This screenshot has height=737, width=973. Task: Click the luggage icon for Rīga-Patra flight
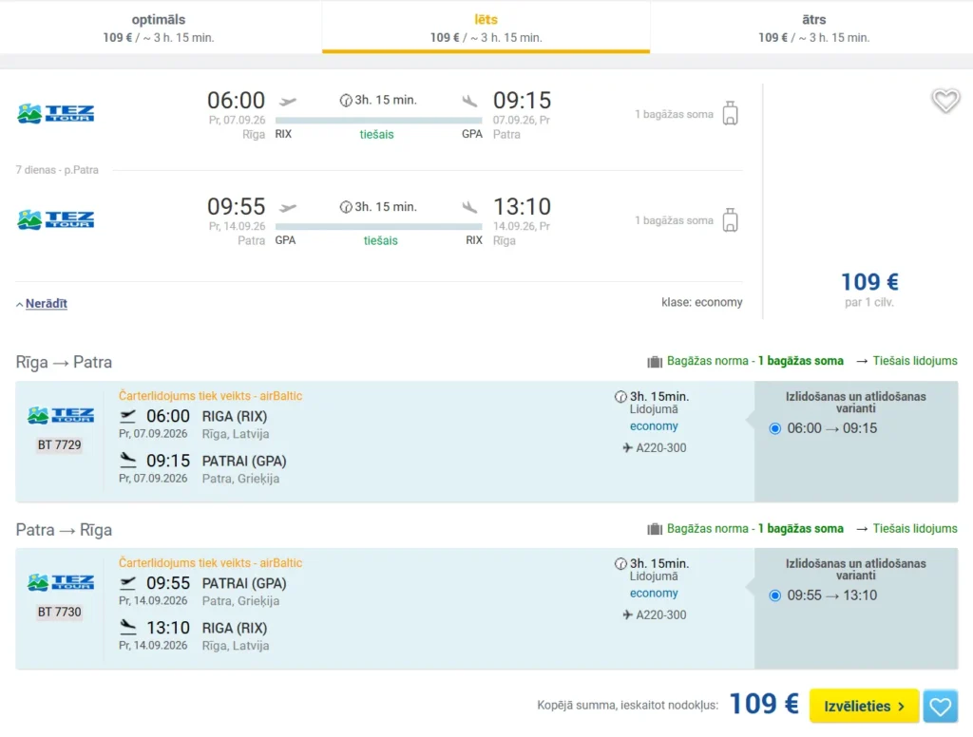(x=731, y=113)
